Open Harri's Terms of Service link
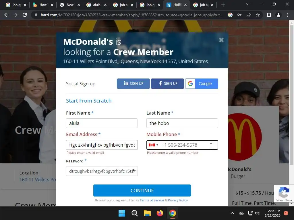The width and height of the screenshot is (294, 220). click(x=152, y=200)
